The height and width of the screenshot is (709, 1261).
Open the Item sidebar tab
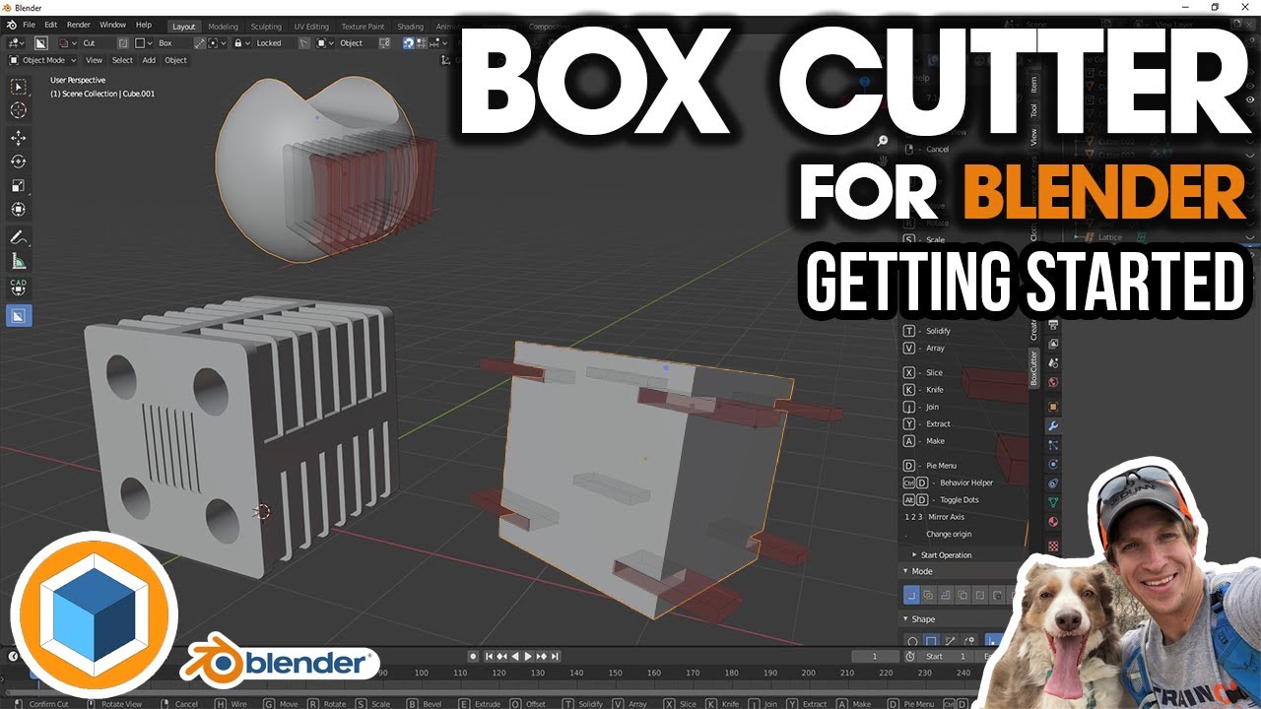pyautogui.click(x=1034, y=86)
